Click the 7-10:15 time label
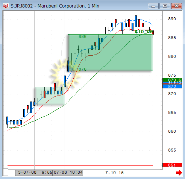Screen dimensions: 185x179 (114, 173)
